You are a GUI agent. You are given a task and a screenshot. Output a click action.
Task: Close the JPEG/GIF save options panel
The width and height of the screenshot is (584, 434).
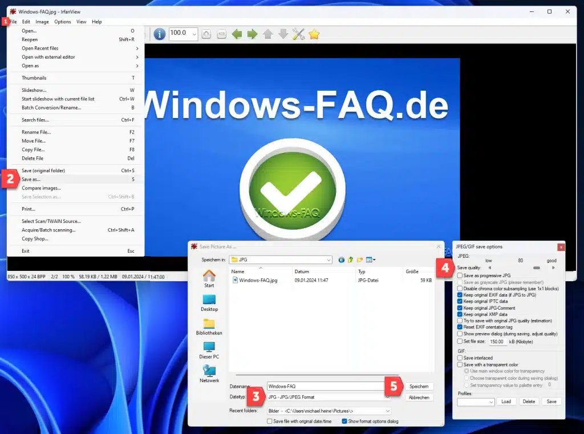(x=561, y=247)
